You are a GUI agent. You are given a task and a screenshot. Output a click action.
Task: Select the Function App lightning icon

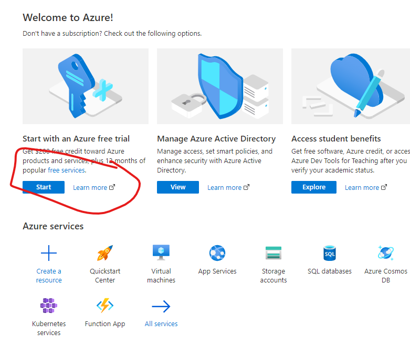point(105,306)
